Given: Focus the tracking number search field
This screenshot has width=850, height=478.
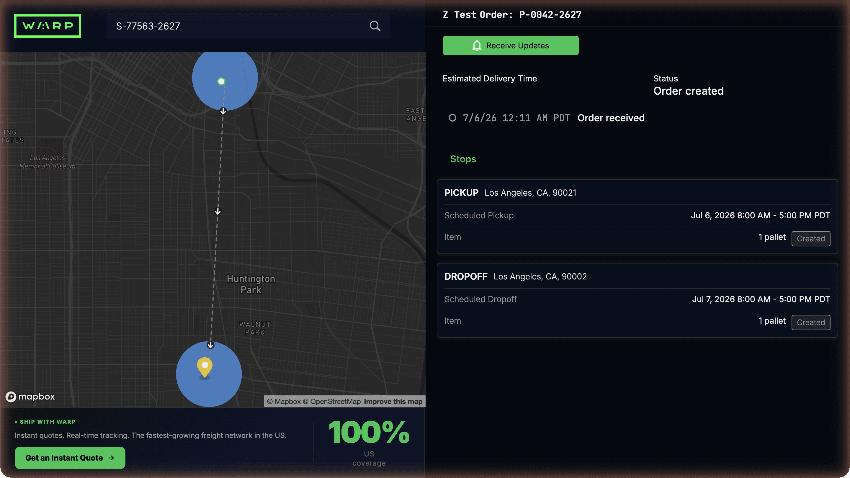Looking at the screenshot, I should click(248, 26).
